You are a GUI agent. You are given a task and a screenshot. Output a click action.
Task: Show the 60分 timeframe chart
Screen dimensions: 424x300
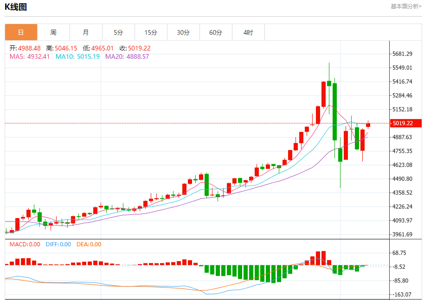click(216, 32)
